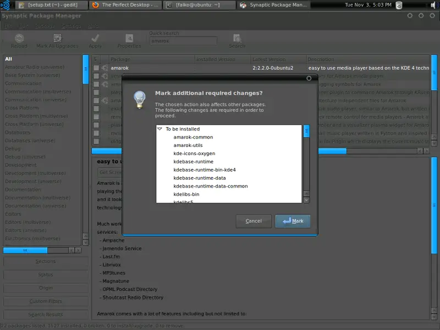
Task: Open the Properties toolbar icon in Synaptic
Action: tap(129, 38)
